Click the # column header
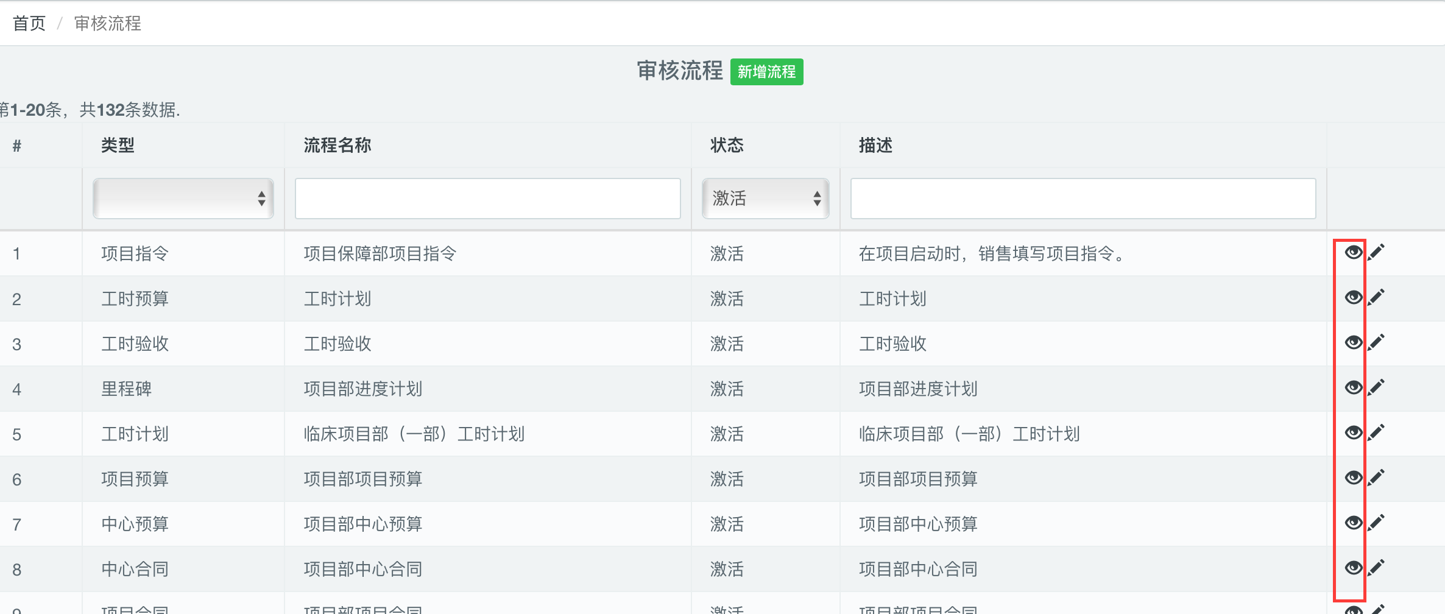The height and width of the screenshot is (614, 1445). (x=17, y=146)
